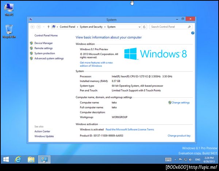Screen dimensions: 219x171
Task: Click the shield icon beside Device Manager
Action: click(31, 43)
